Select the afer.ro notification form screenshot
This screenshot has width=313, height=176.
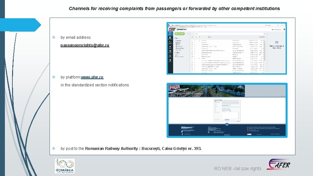pos(227,110)
